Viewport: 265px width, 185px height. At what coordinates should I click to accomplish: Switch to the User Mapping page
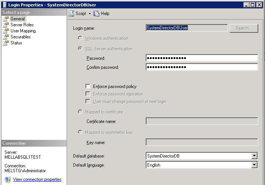[x=23, y=31]
